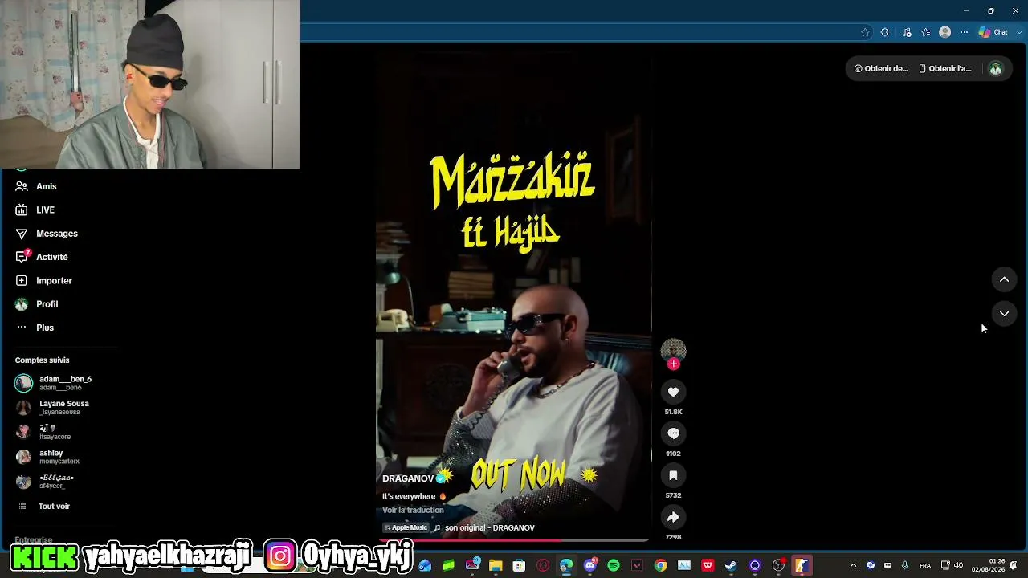
Task: Open Microsoft Store from the taskbar
Action: pyautogui.click(x=520, y=565)
